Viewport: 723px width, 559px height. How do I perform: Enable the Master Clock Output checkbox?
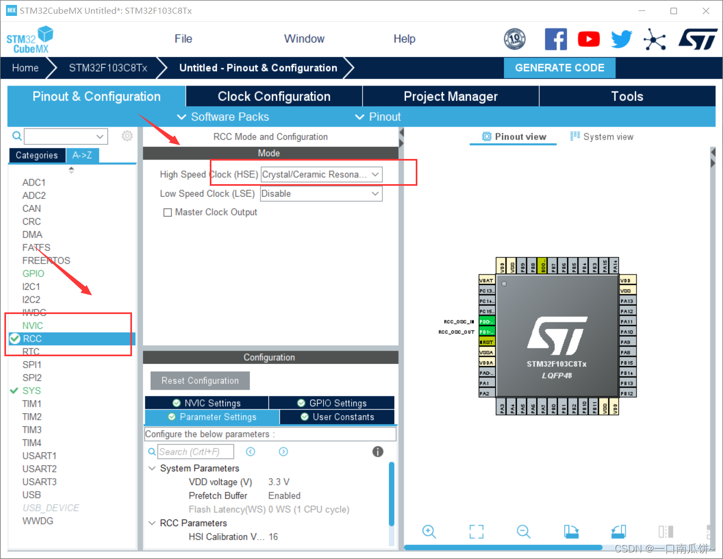coord(168,213)
